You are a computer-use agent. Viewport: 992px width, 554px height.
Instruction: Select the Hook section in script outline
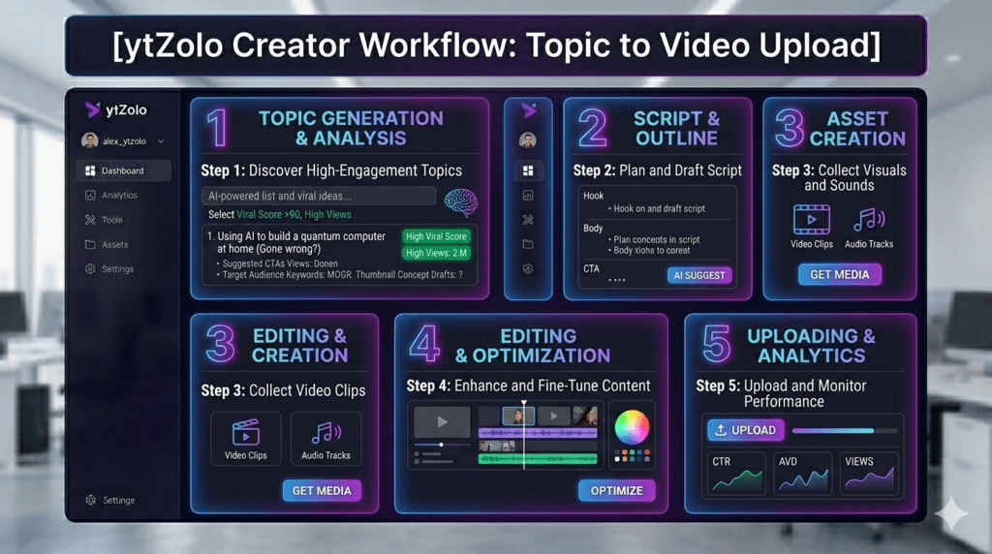coord(657,202)
